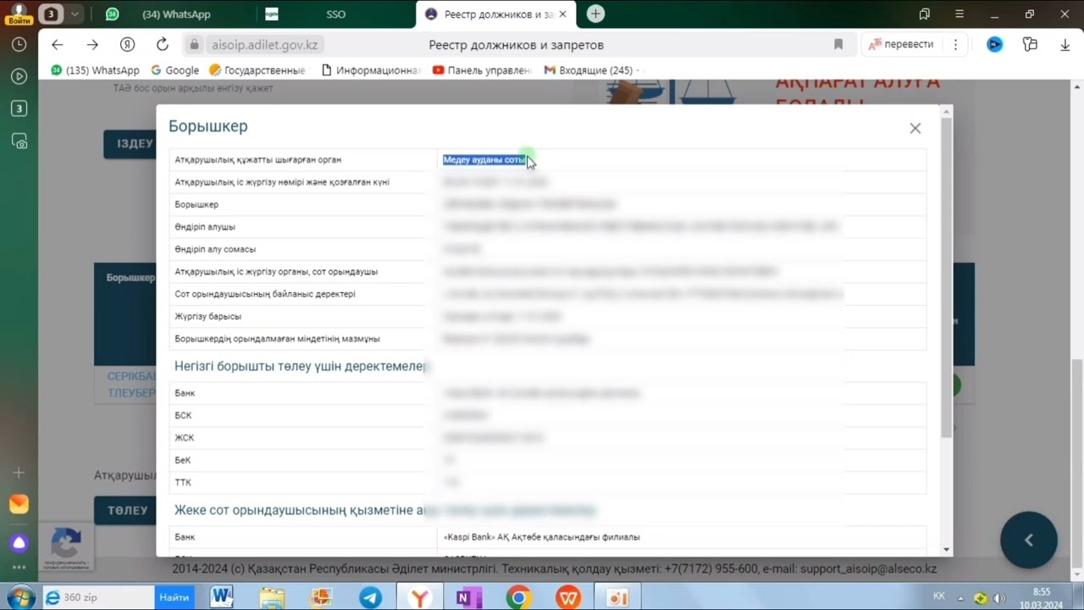
Task: Close the Реестр должников tab
Action: 562,14
